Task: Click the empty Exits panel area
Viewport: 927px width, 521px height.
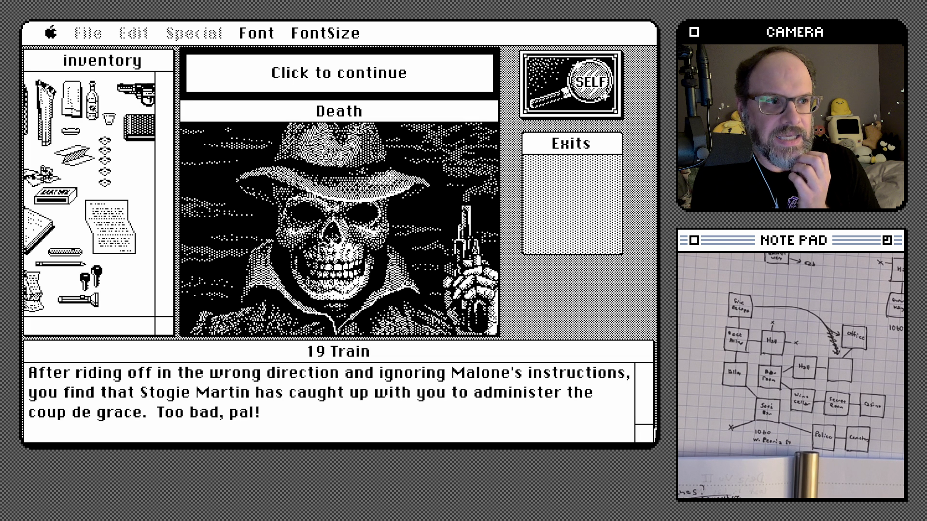Action: (572, 204)
